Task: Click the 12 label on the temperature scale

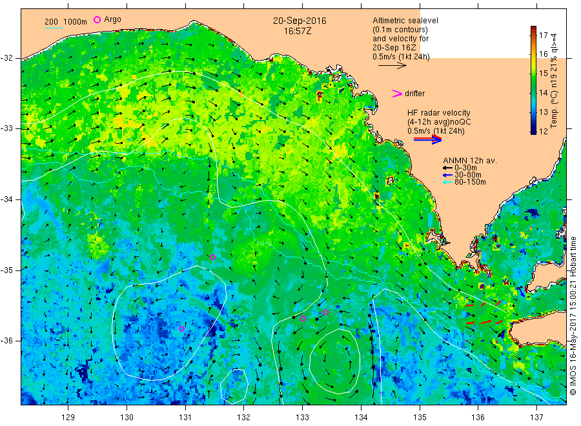Action: coord(543,131)
